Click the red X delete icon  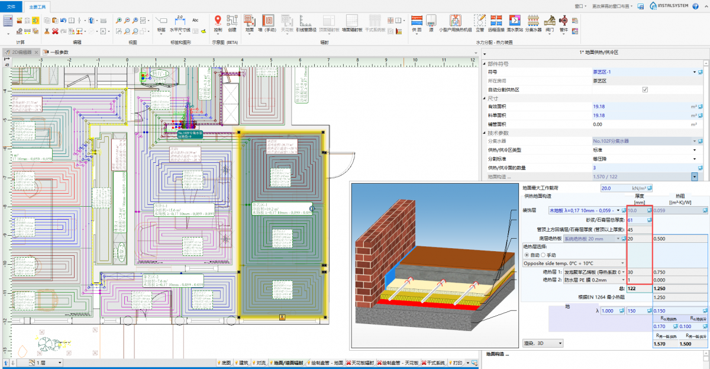pyautogui.click(x=54, y=31)
